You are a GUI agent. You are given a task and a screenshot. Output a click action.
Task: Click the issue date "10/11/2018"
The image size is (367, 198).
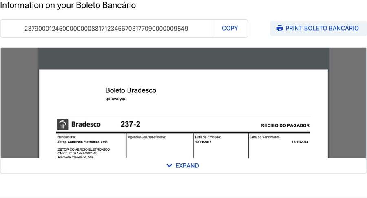[x=203, y=142]
